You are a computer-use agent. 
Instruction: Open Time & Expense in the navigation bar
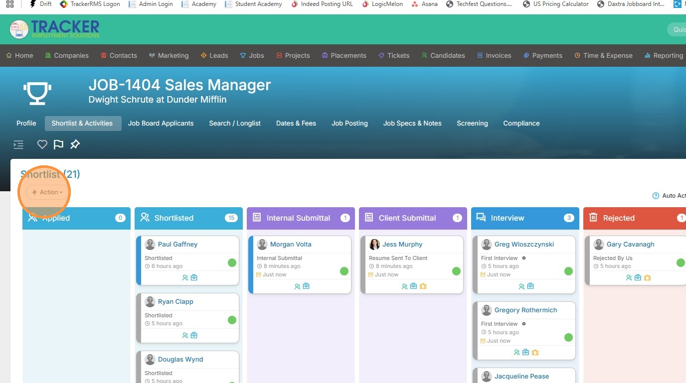[x=603, y=56]
